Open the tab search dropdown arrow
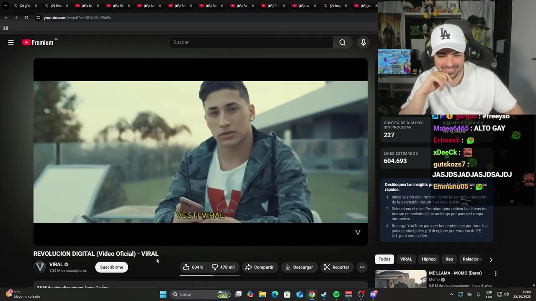The height and width of the screenshot is (301, 536). [x=5, y=6]
